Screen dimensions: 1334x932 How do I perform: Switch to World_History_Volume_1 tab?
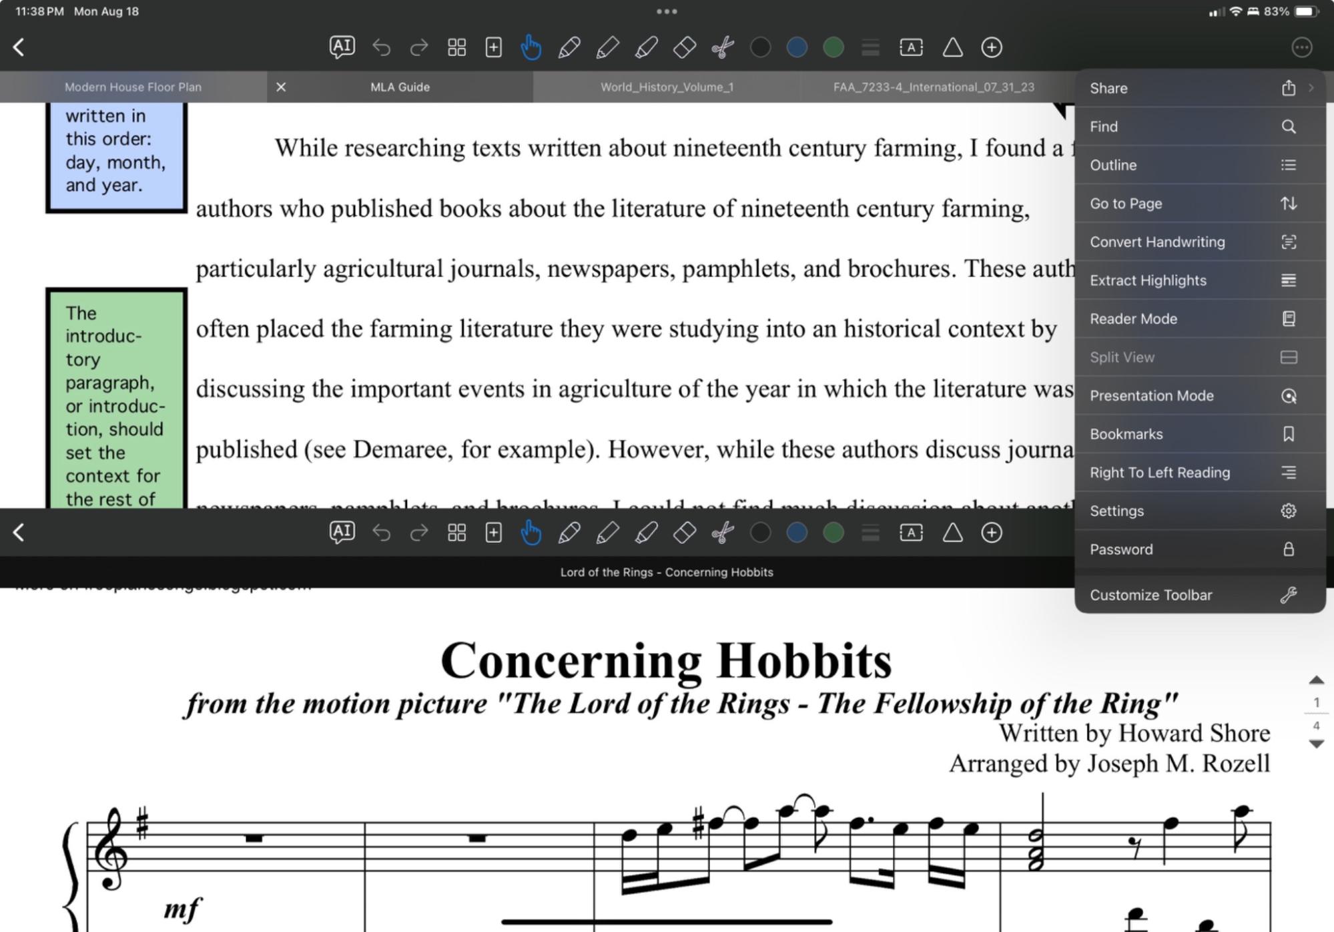(x=667, y=87)
